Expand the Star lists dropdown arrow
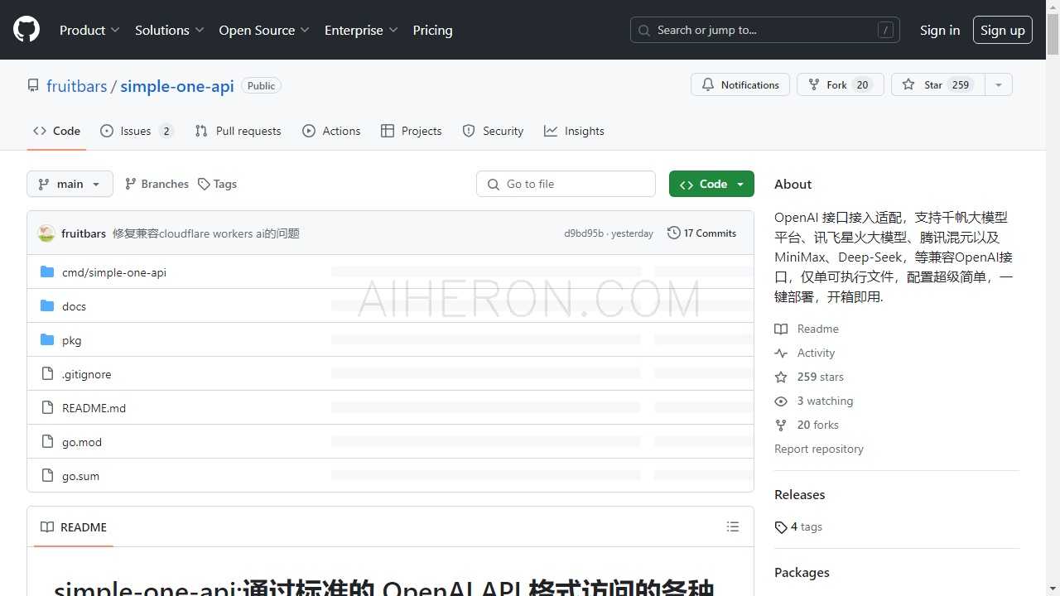This screenshot has height=596, width=1060. click(998, 84)
